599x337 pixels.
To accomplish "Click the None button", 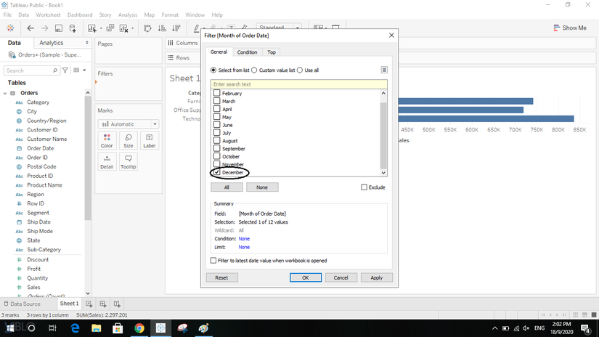I will pos(262,187).
